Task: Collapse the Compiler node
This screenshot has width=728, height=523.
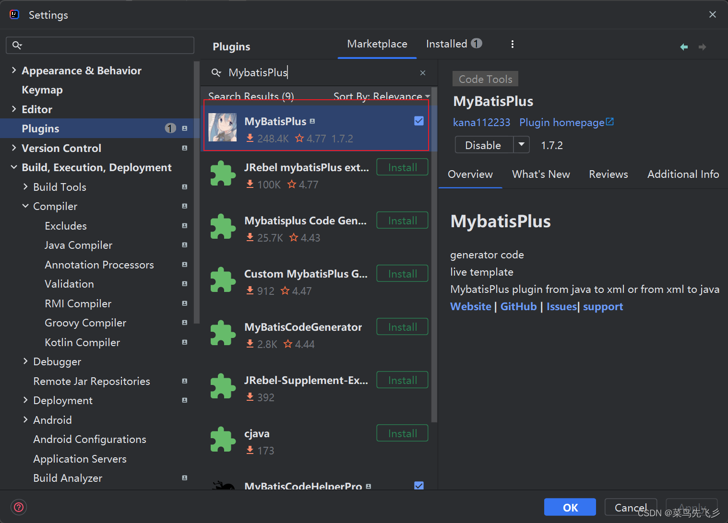Action: tap(25, 206)
